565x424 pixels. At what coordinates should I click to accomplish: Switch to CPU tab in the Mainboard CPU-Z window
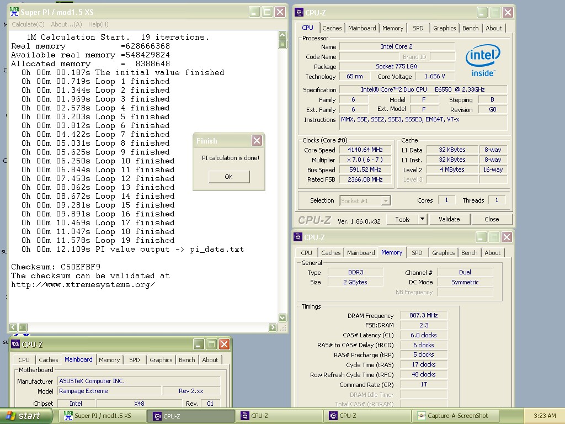point(24,360)
